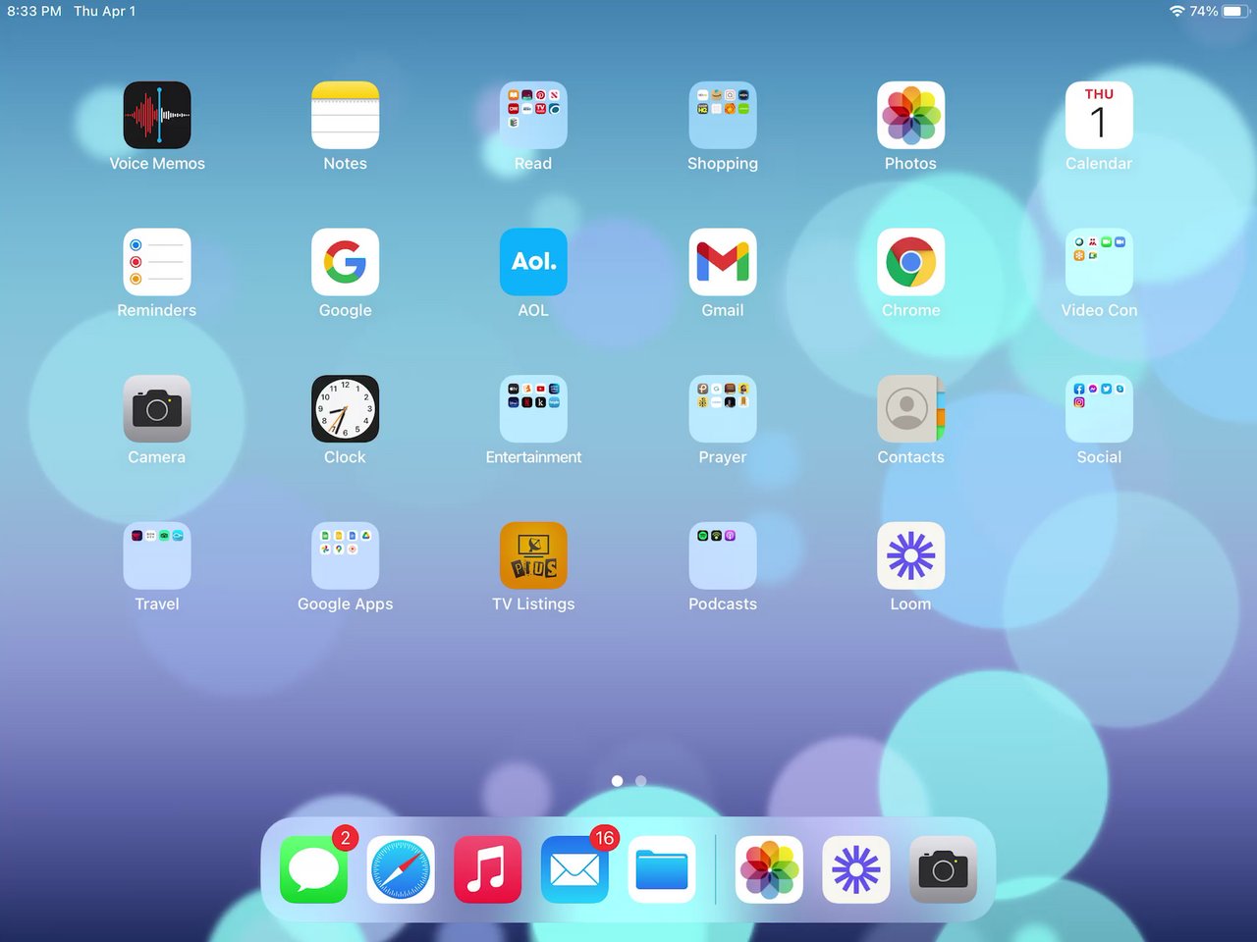This screenshot has height=942, width=1257.
Task: Open the Files app in dock
Action: 662,869
